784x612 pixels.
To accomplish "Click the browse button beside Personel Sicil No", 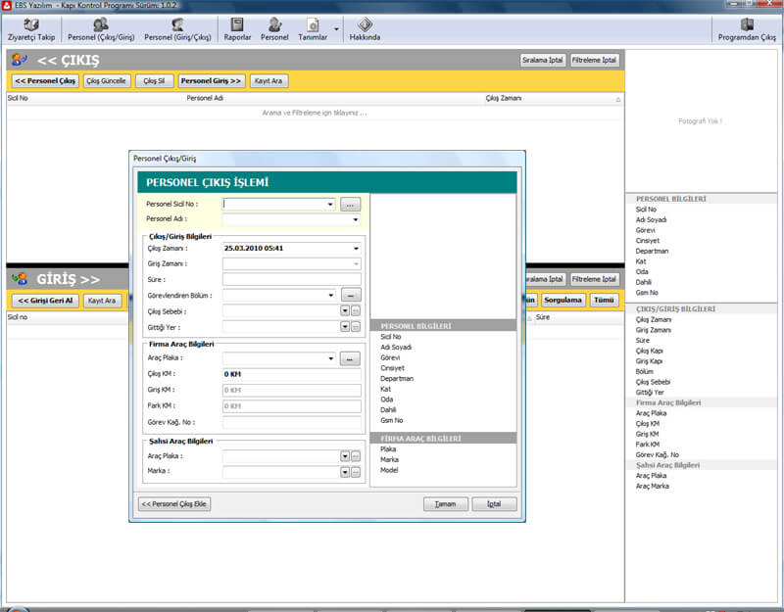I will pyautogui.click(x=351, y=205).
